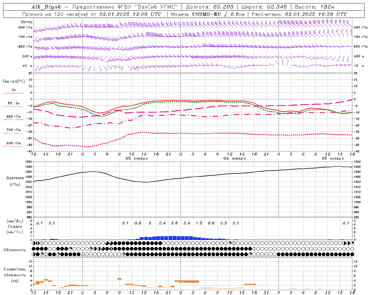The height and width of the screenshot is (295, 369).
Task: Click the 3-hour precipitation value "1.5"
Action: [x=199, y=223]
